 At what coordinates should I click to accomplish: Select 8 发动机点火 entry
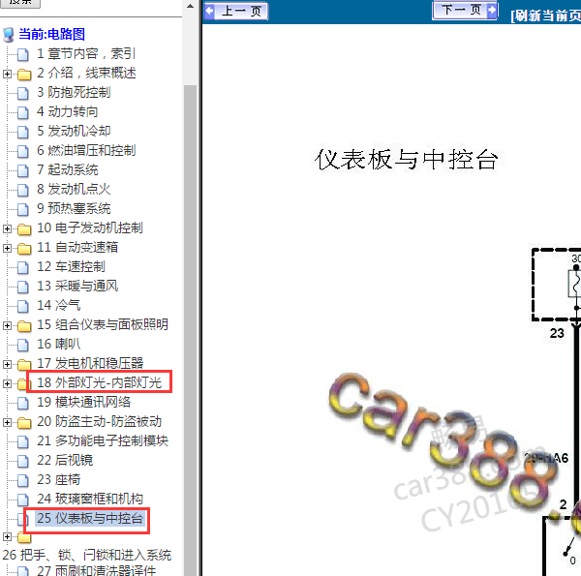click(74, 189)
